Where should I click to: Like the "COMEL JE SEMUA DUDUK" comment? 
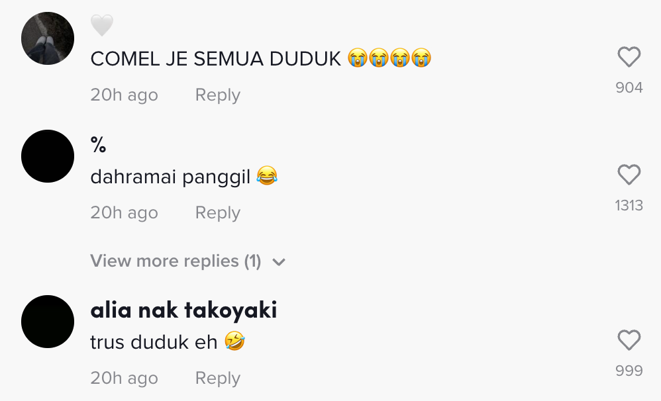pyautogui.click(x=629, y=58)
